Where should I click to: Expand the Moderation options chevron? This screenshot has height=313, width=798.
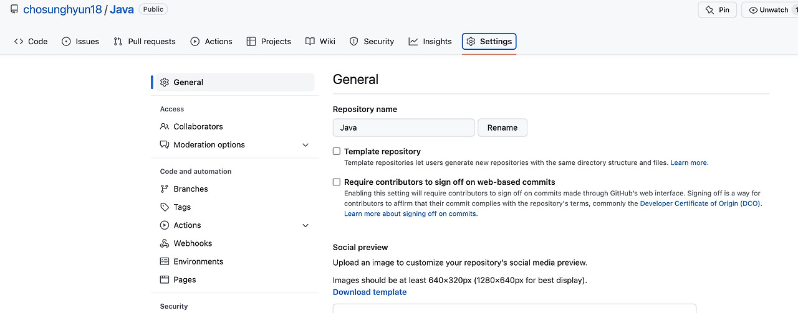click(305, 145)
